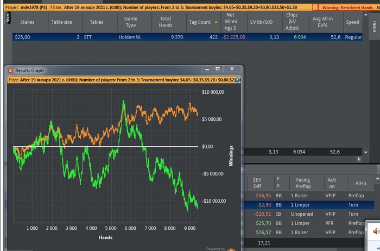Minimize the Results Graph window
The width and height of the screenshot is (380, 251).
pos(207,69)
